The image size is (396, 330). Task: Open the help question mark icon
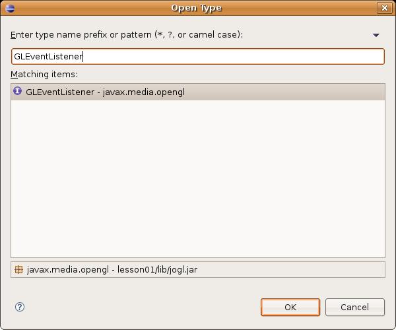[x=20, y=307]
